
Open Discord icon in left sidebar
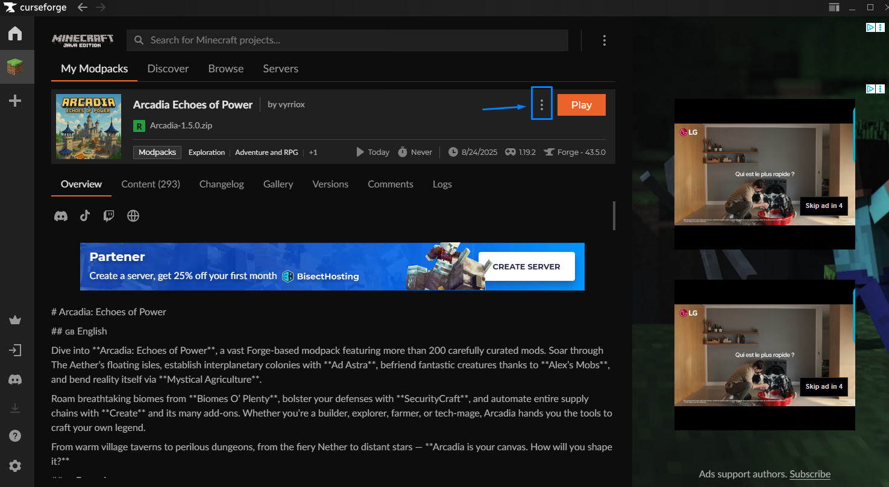tap(15, 380)
